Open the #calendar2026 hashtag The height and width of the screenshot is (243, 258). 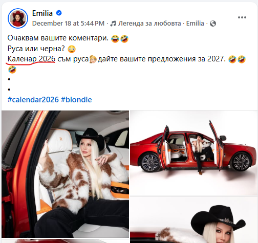coord(33,100)
